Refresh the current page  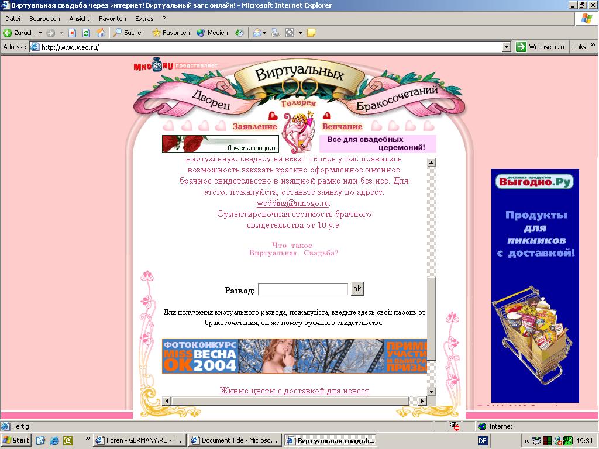[x=87, y=33]
